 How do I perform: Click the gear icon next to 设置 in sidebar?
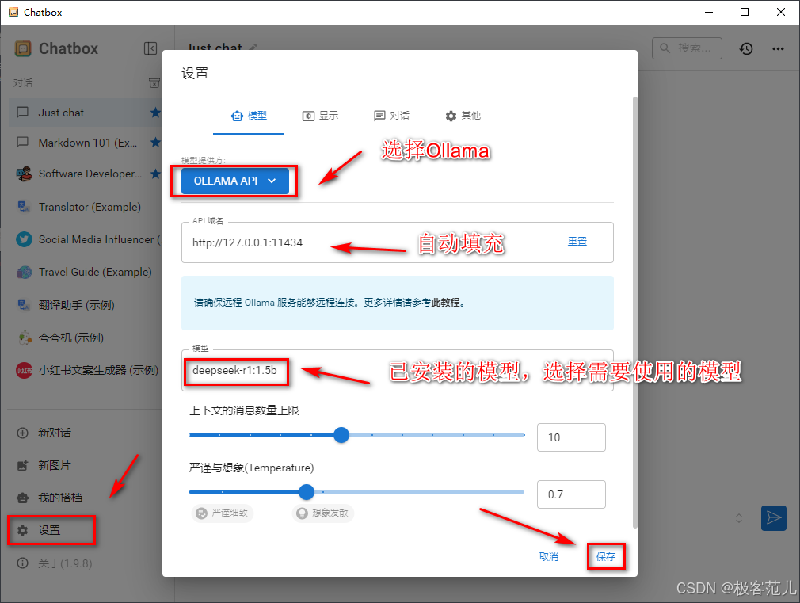pyautogui.click(x=22, y=530)
